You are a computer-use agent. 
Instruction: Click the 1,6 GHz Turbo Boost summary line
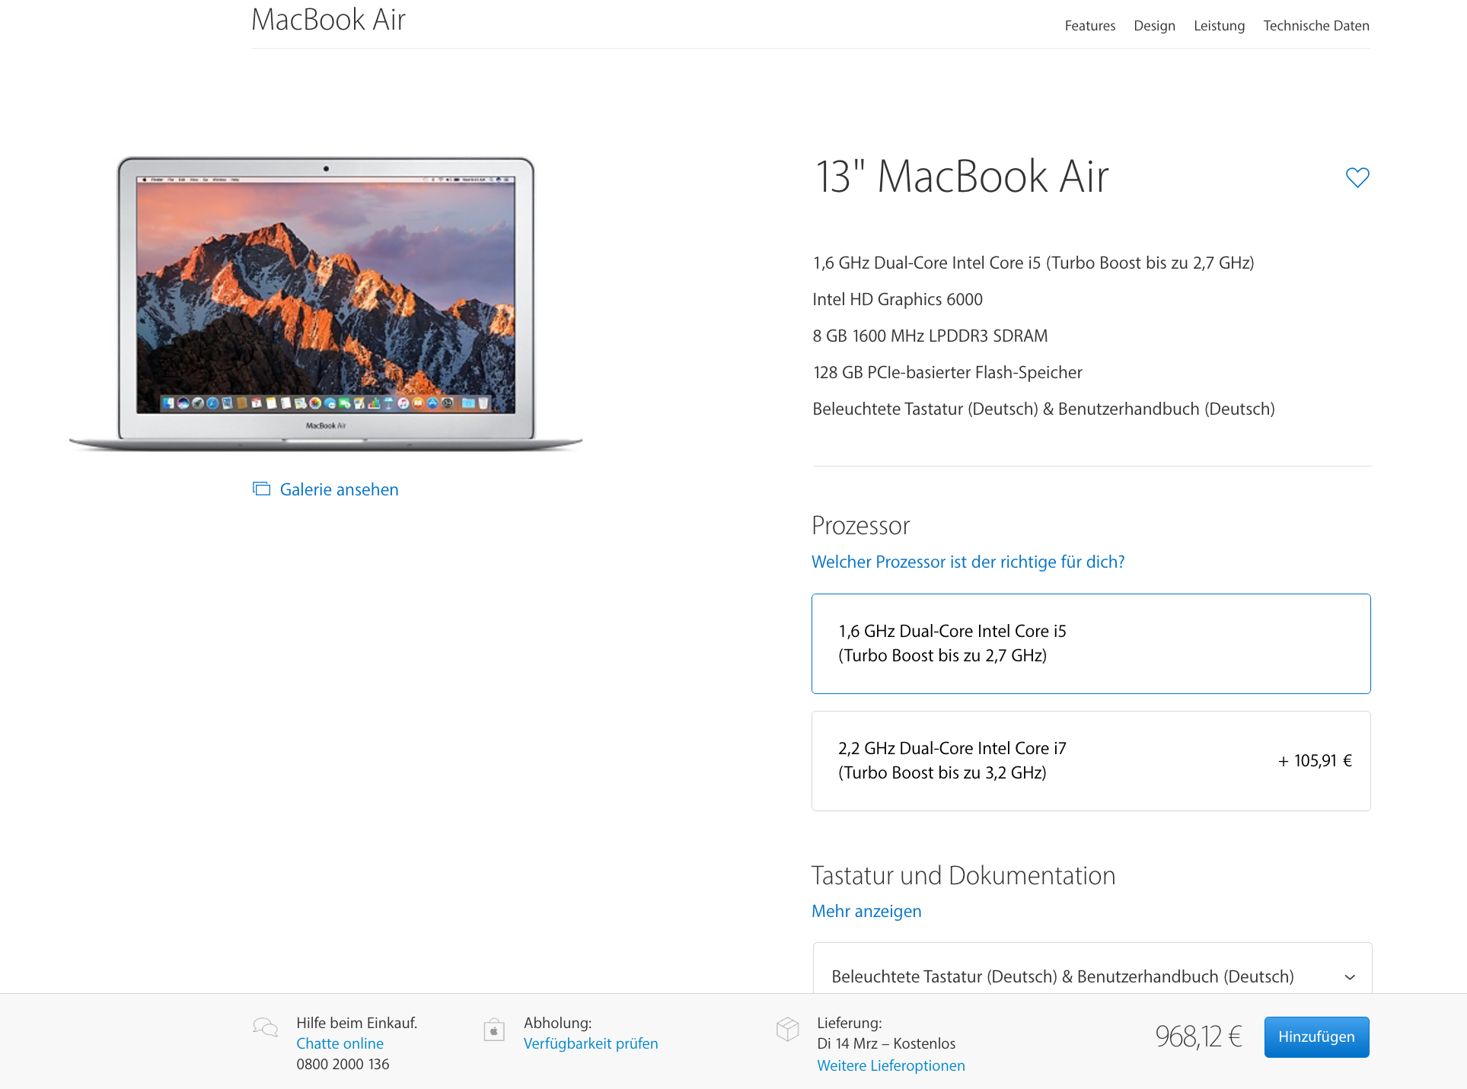point(1033,263)
